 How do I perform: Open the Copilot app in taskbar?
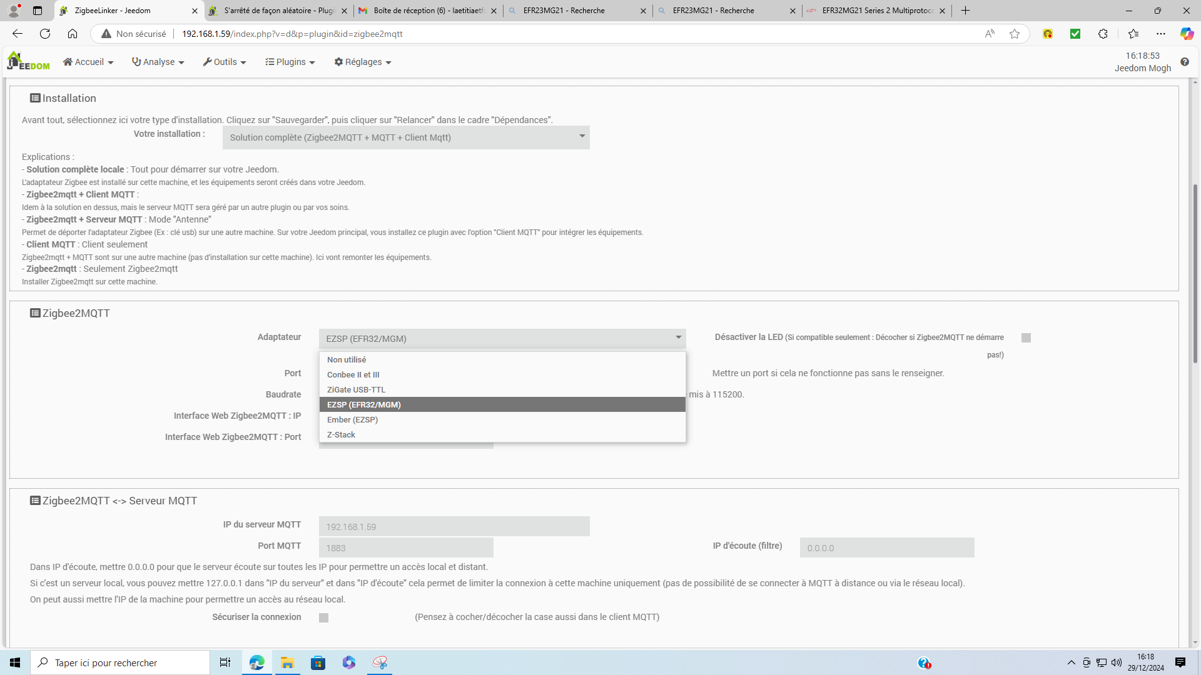(x=348, y=662)
